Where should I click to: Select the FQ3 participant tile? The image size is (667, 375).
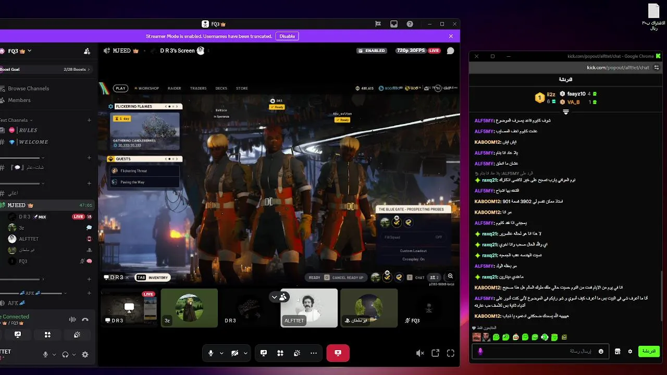coord(429,308)
